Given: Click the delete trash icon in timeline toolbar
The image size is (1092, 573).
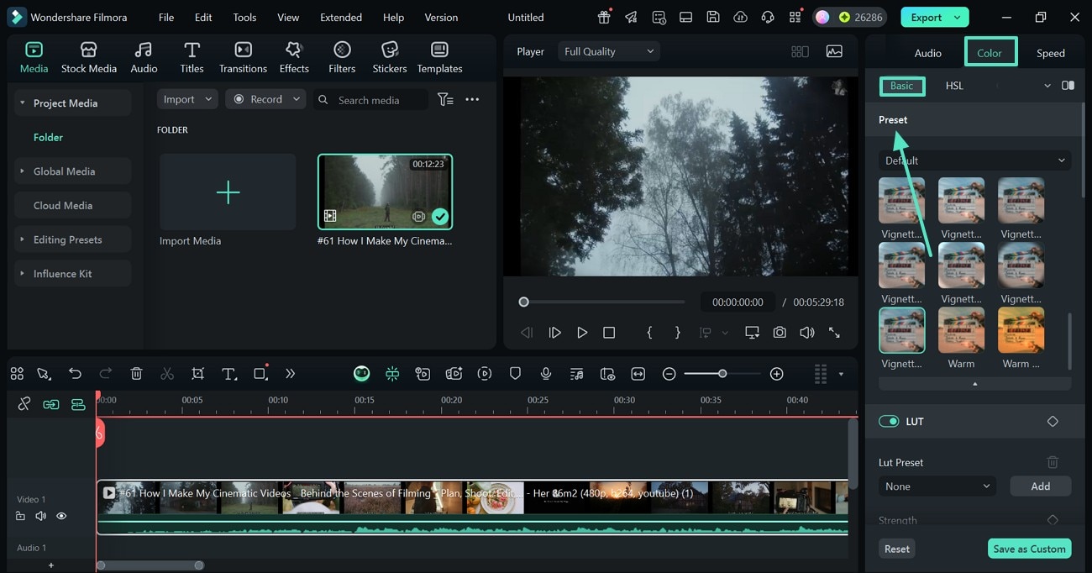Looking at the screenshot, I should [136, 374].
